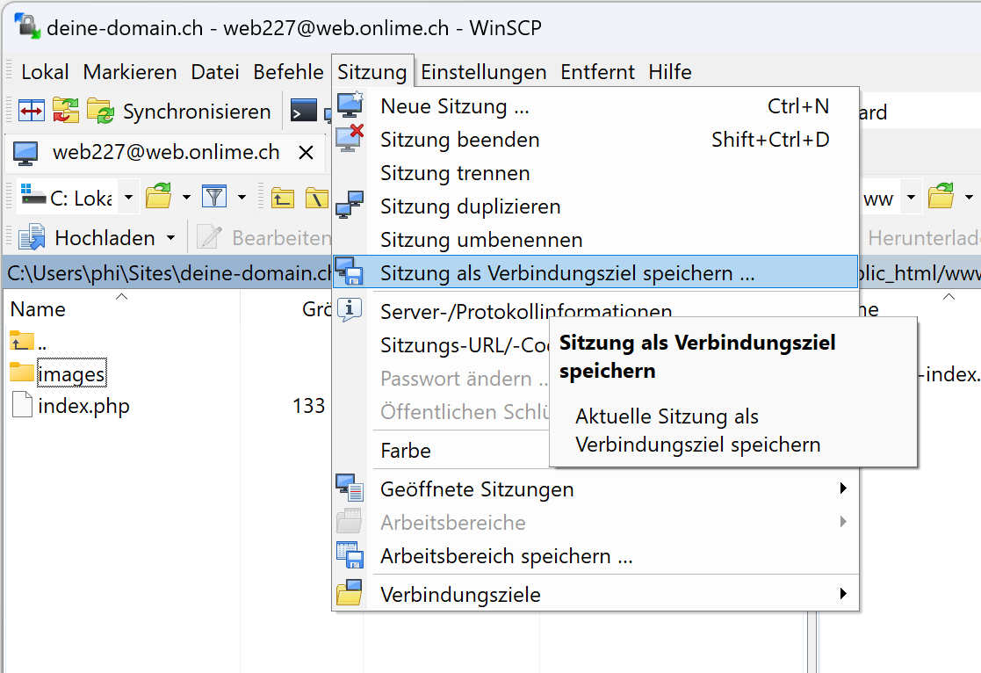Click the Hochladen upload button
The image size is (981, 673).
point(86,238)
